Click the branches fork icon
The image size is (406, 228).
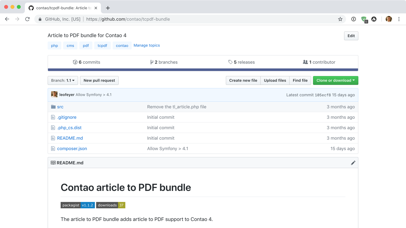pos(152,62)
